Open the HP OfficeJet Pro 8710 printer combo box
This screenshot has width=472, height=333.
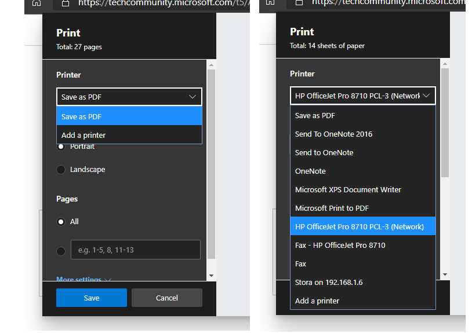pos(363,96)
